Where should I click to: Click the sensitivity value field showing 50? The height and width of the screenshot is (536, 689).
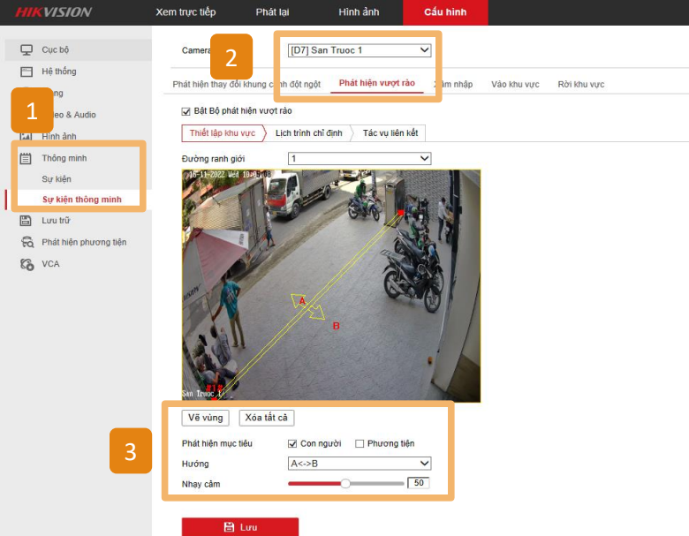(x=418, y=484)
